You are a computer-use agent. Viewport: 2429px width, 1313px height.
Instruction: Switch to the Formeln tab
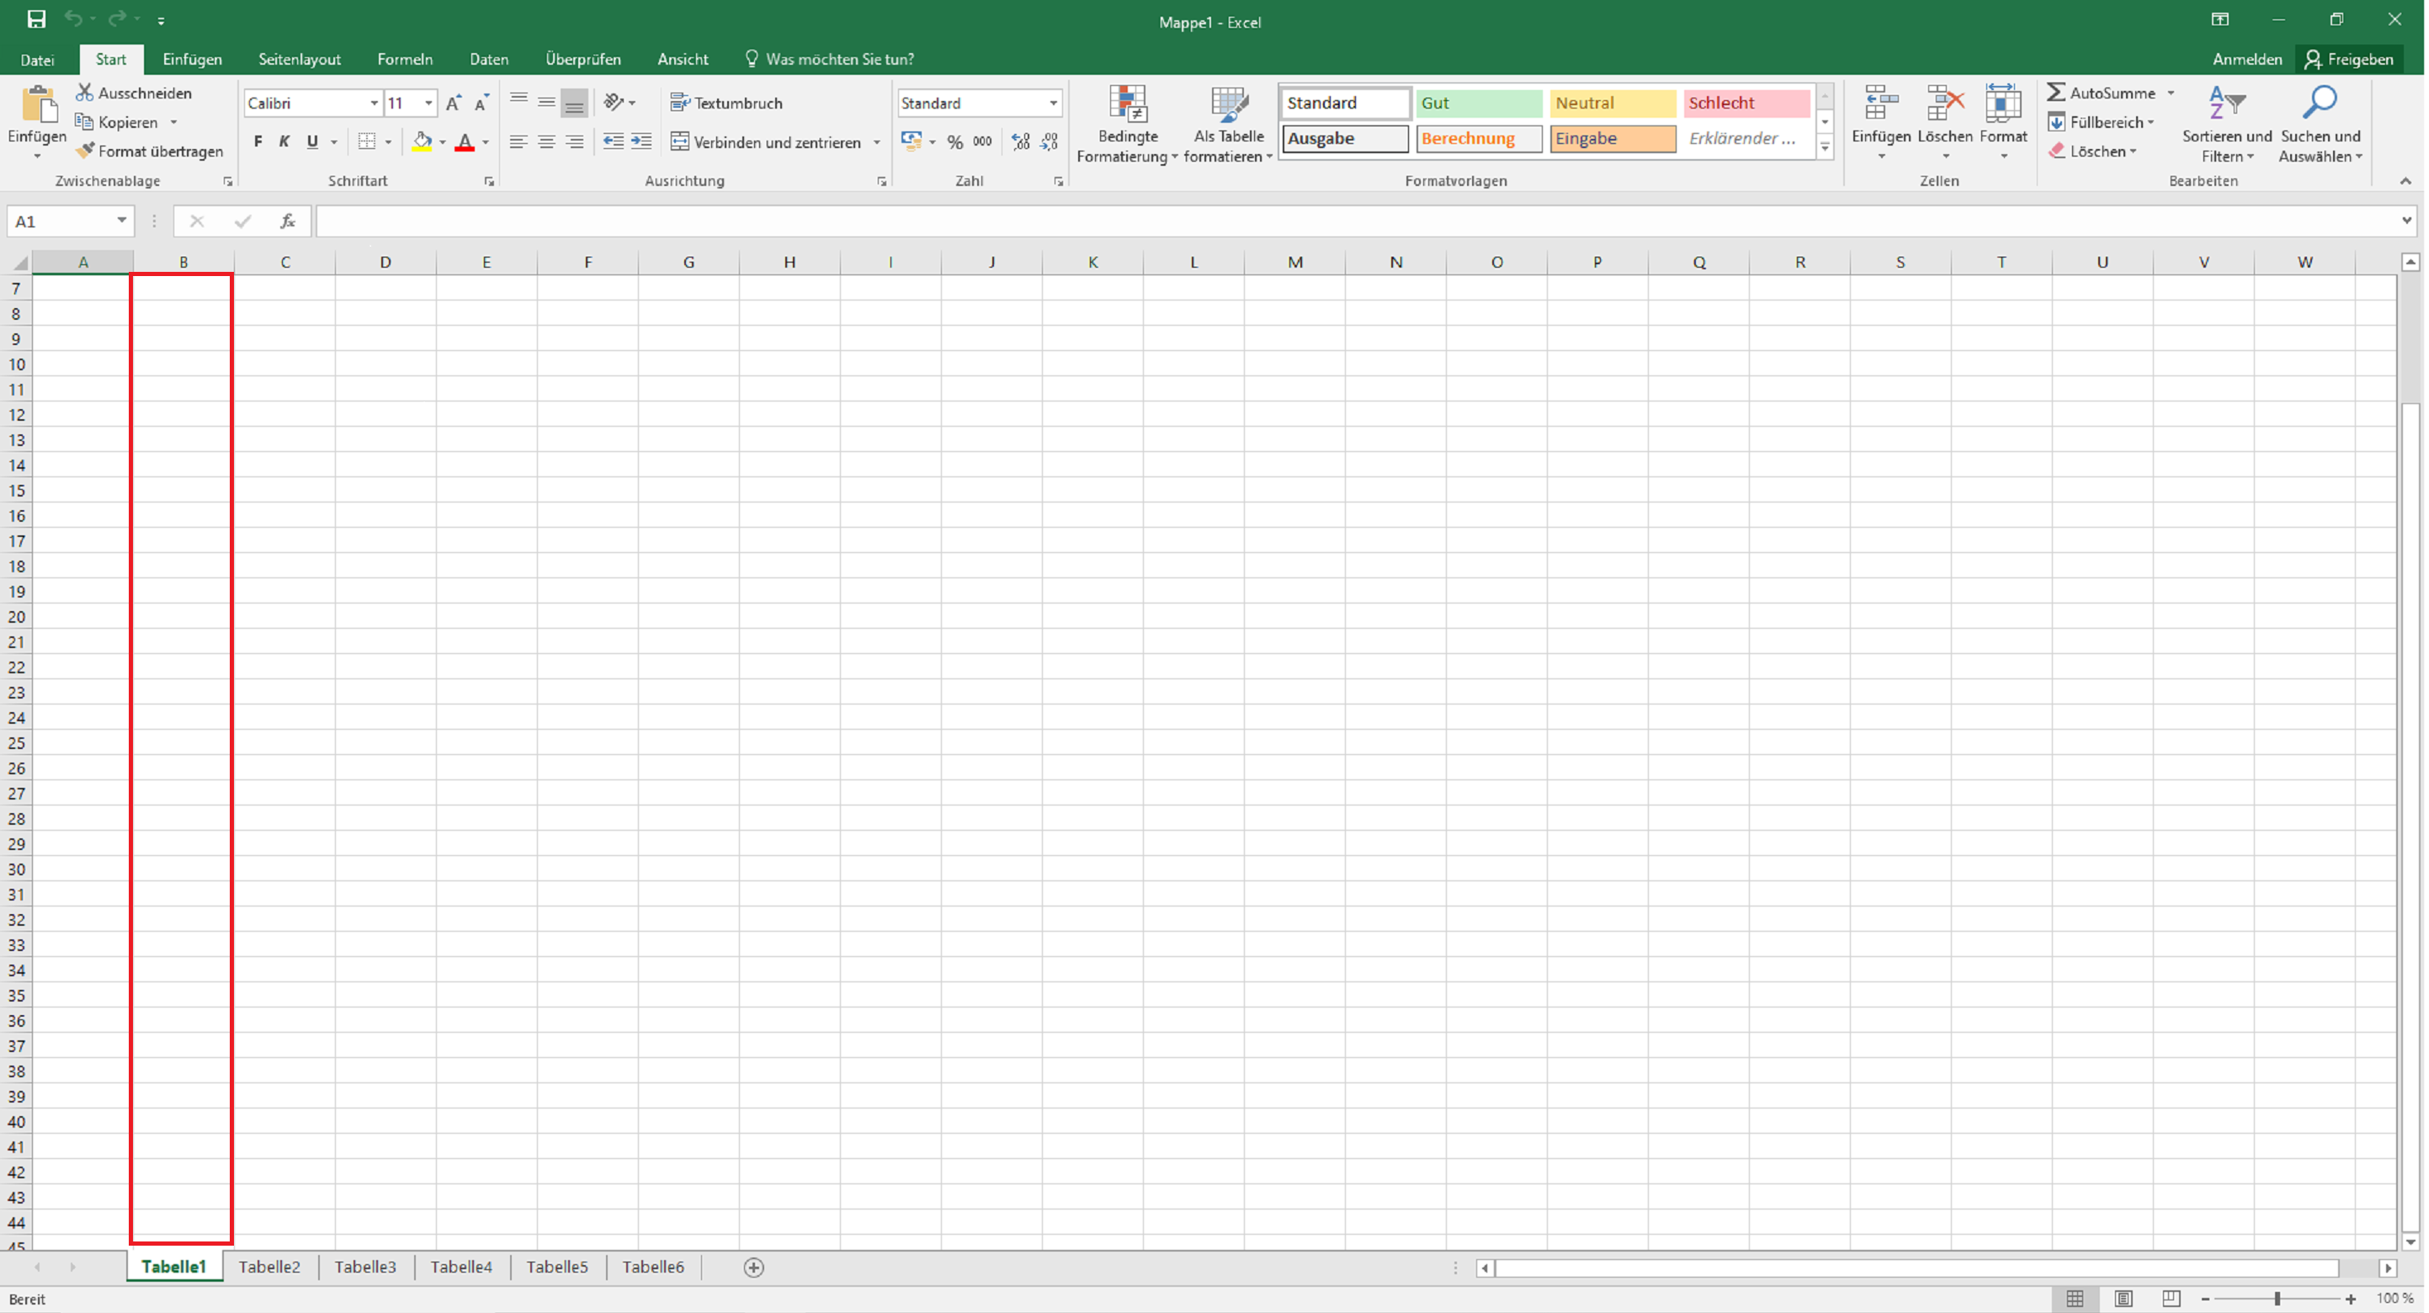pyautogui.click(x=405, y=58)
